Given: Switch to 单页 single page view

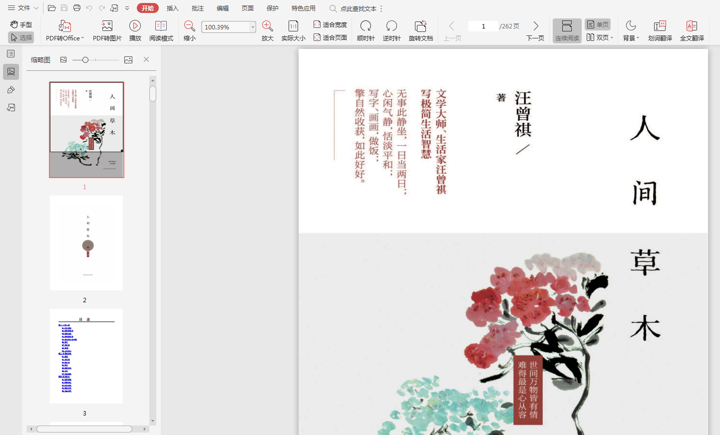Looking at the screenshot, I should [598, 24].
